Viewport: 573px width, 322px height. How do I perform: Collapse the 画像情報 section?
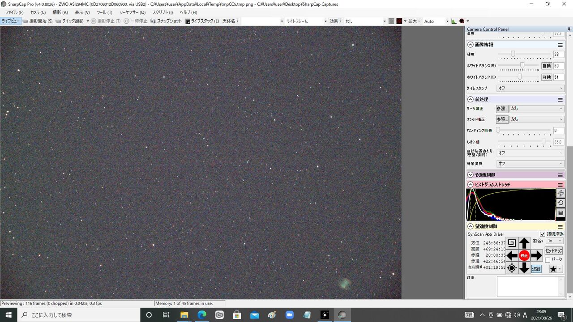tap(470, 45)
